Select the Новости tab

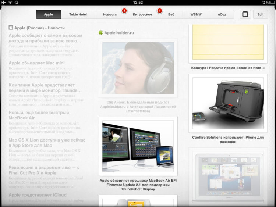(110, 14)
